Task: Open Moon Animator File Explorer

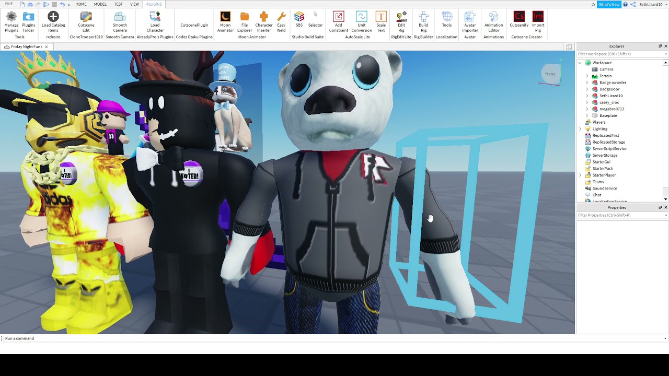Action: pyautogui.click(x=244, y=22)
